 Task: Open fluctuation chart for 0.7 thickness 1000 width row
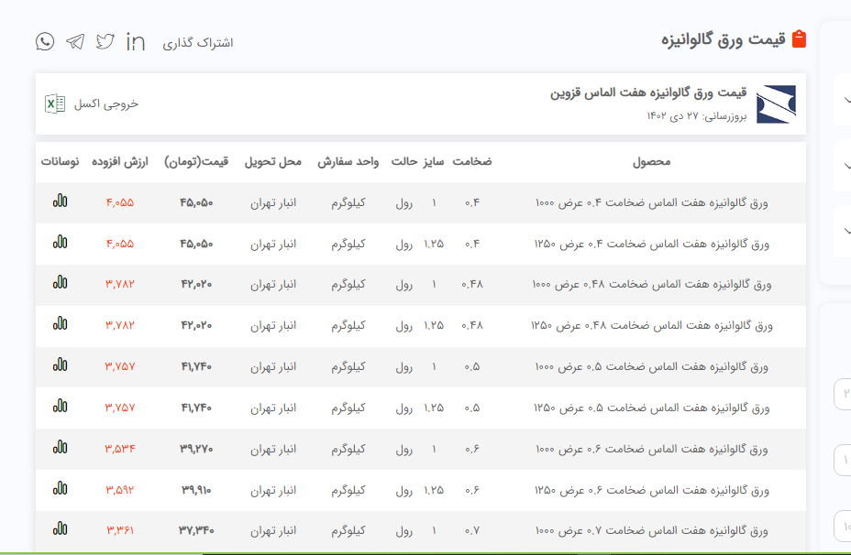(x=60, y=529)
